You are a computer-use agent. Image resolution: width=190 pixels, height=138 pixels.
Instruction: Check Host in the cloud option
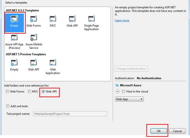123,91
